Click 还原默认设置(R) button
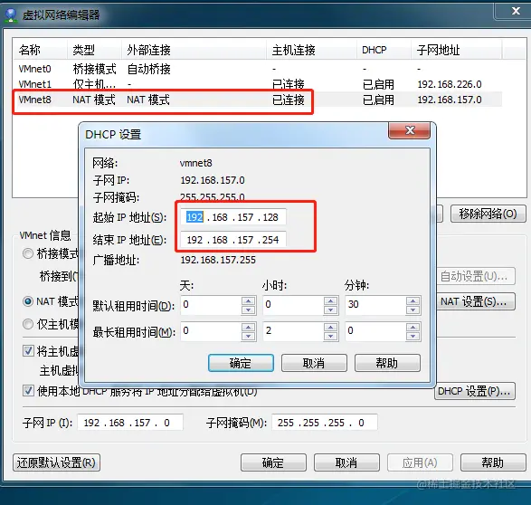Viewport: 531px width, 505px height. click(57, 462)
